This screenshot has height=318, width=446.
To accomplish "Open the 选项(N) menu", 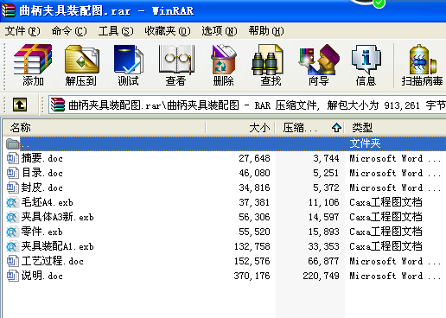I will point(220,31).
